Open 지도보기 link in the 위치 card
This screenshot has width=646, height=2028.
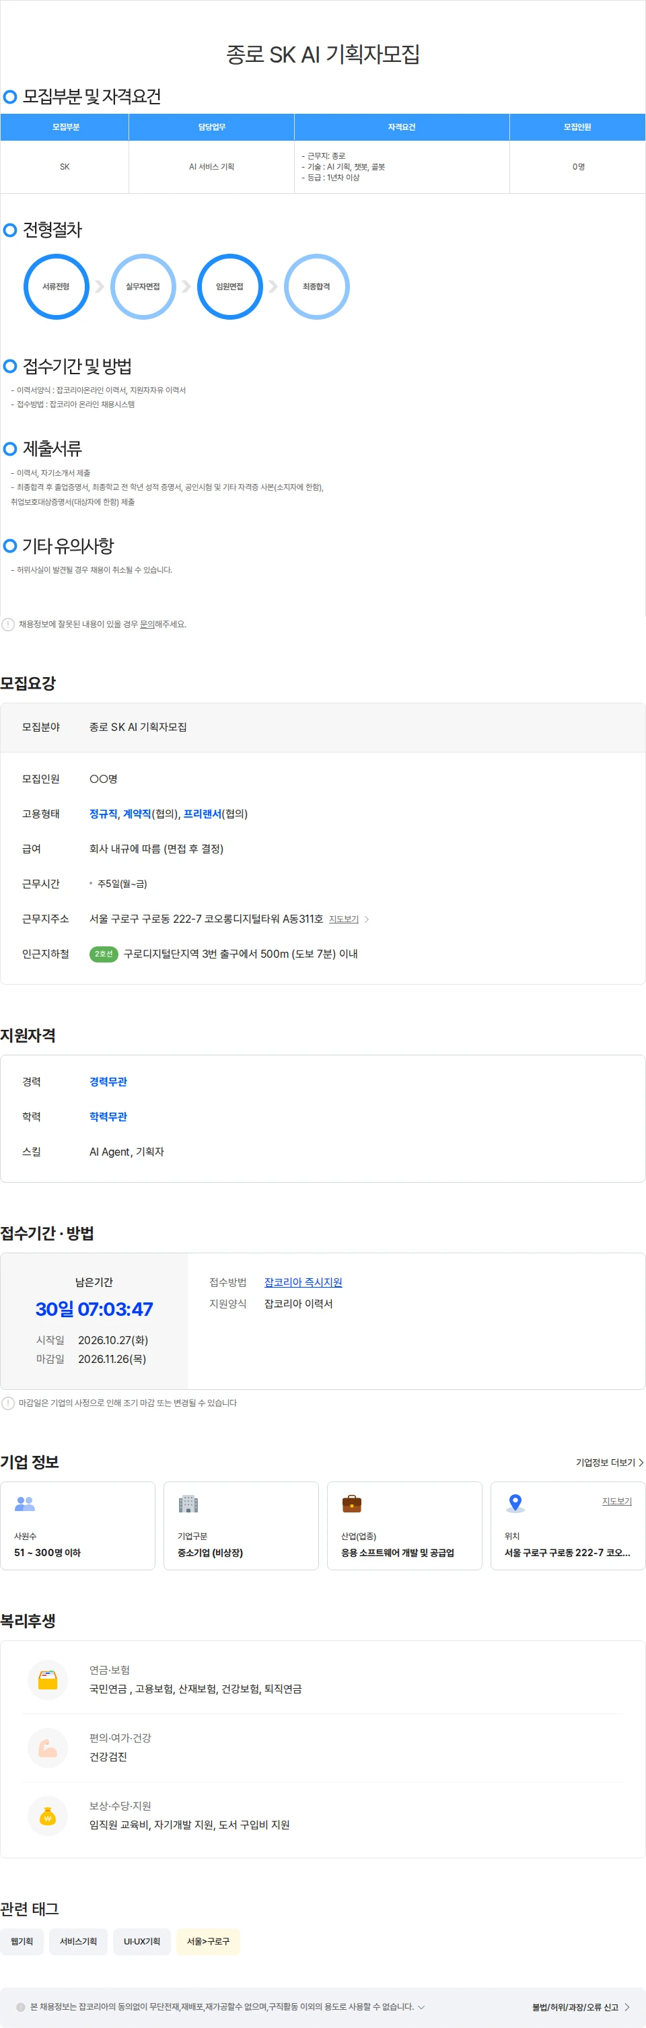617,1502
